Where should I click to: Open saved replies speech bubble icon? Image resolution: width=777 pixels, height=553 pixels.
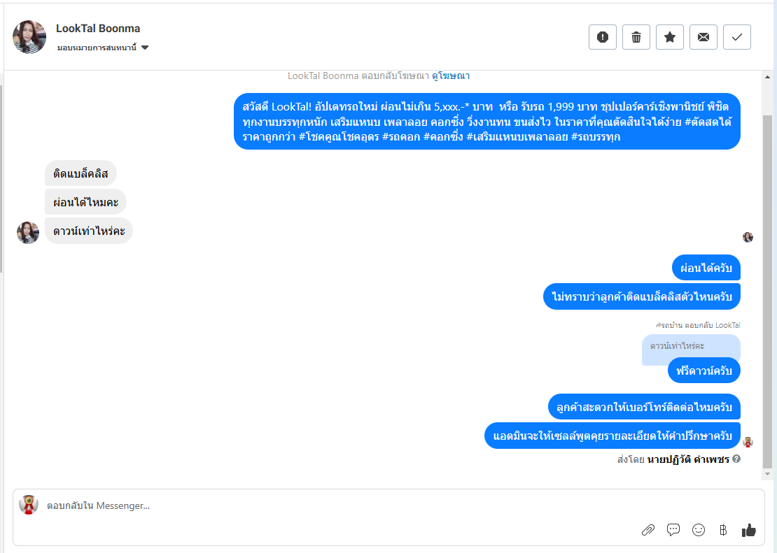coord(673,530)
